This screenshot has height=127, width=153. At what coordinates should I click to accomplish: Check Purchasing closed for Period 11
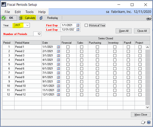(97, 90)
